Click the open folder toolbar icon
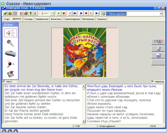This screenshot has width=167, height=133. coord(5,13)
